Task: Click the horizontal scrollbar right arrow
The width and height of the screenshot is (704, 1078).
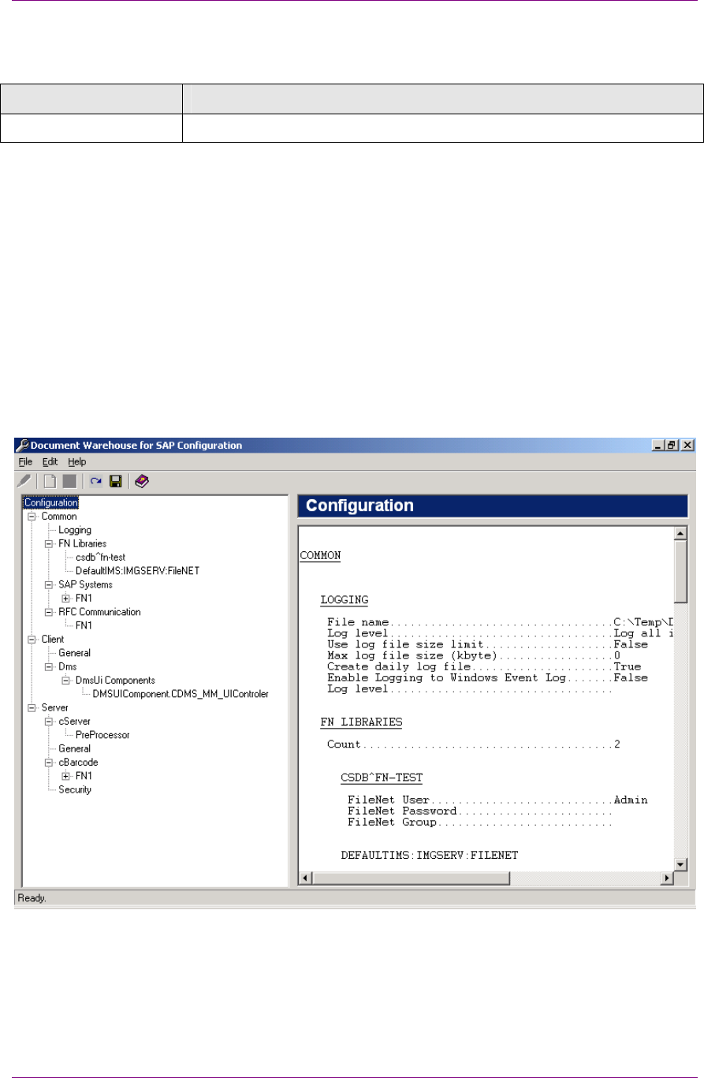Action: 667,878
